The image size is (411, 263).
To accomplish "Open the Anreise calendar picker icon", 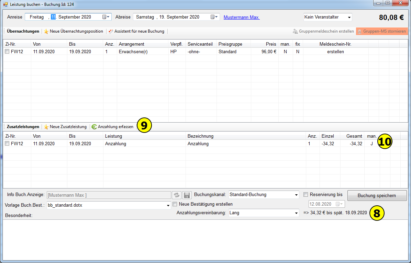I will tap(105, 17).
